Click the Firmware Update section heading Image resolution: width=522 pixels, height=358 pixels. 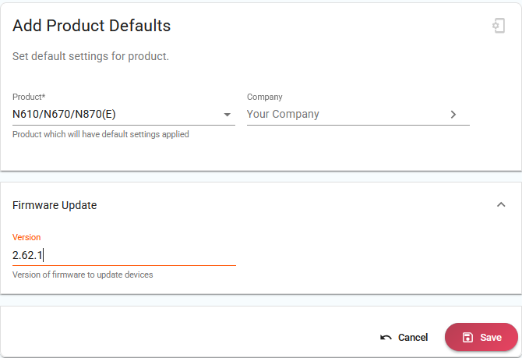[55, 205]
